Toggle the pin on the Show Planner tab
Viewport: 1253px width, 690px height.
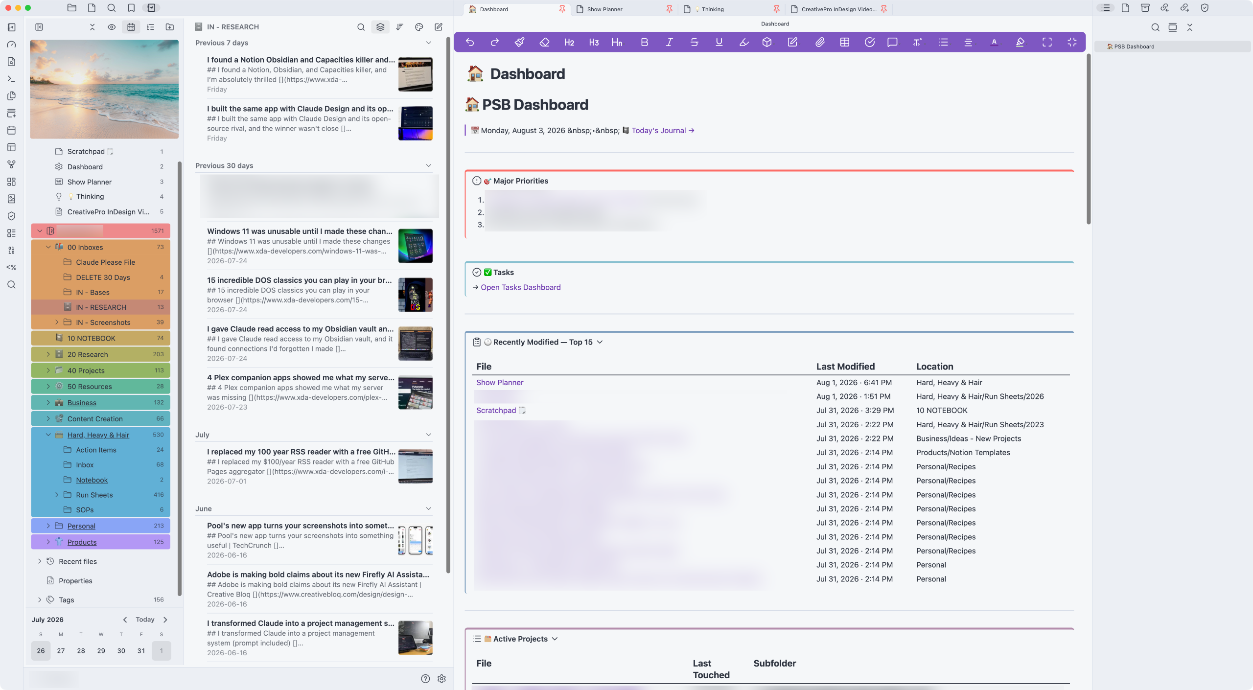[669, 9]
